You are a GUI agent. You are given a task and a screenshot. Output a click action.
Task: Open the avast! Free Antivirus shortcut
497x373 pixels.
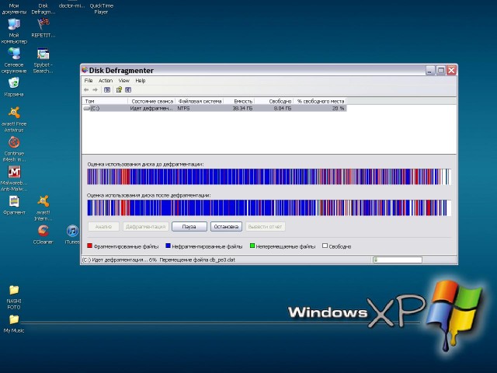click(x=14, y=113)
